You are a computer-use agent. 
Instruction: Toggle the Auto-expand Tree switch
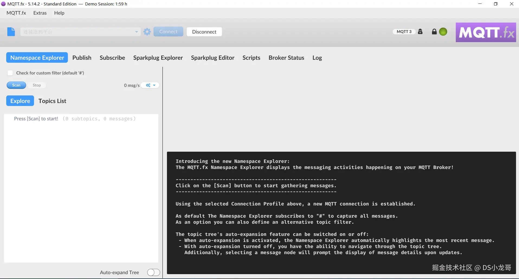click(153, 272)
